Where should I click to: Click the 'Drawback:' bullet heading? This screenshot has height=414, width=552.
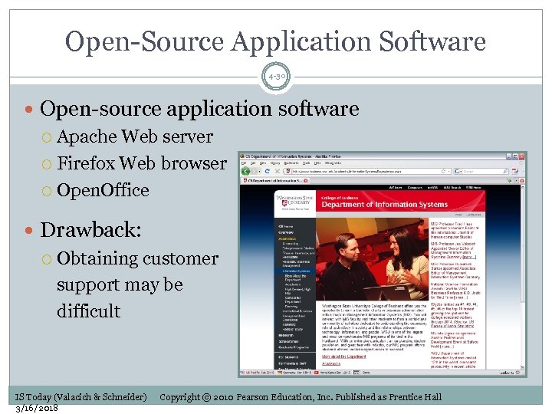coord(90,230)
